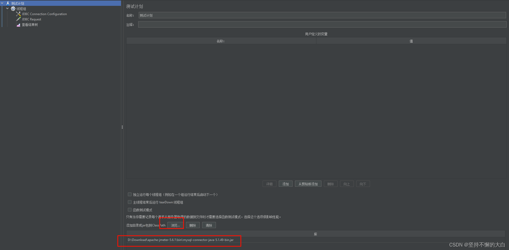Click the vertical panel splitter handle dots
509x250 pixels.
pos(122,127)
